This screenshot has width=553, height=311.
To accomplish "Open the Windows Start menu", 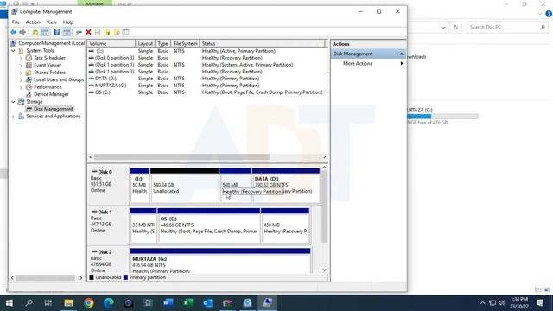I will click(x=10, y=303).
